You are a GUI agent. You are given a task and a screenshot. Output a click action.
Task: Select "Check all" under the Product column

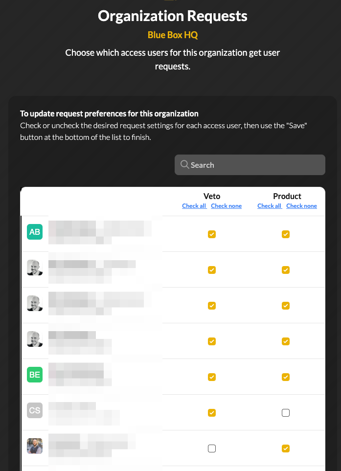(270, 206)
